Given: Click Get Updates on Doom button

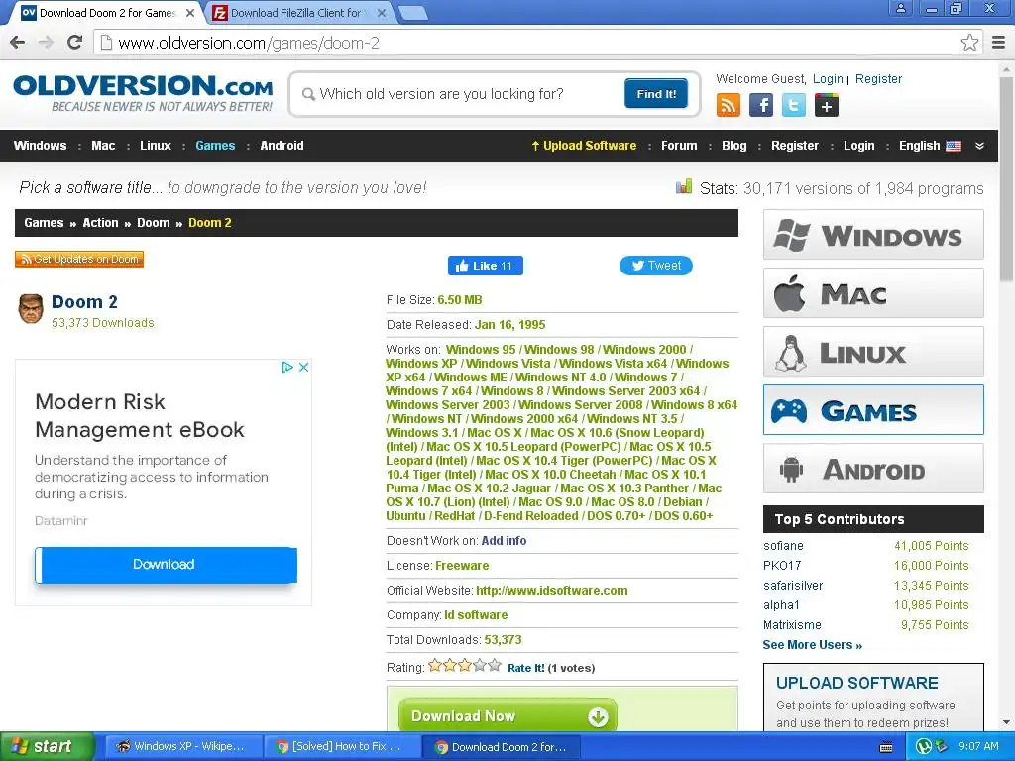Looking at the screenshot, I should [x=79, y=259].
